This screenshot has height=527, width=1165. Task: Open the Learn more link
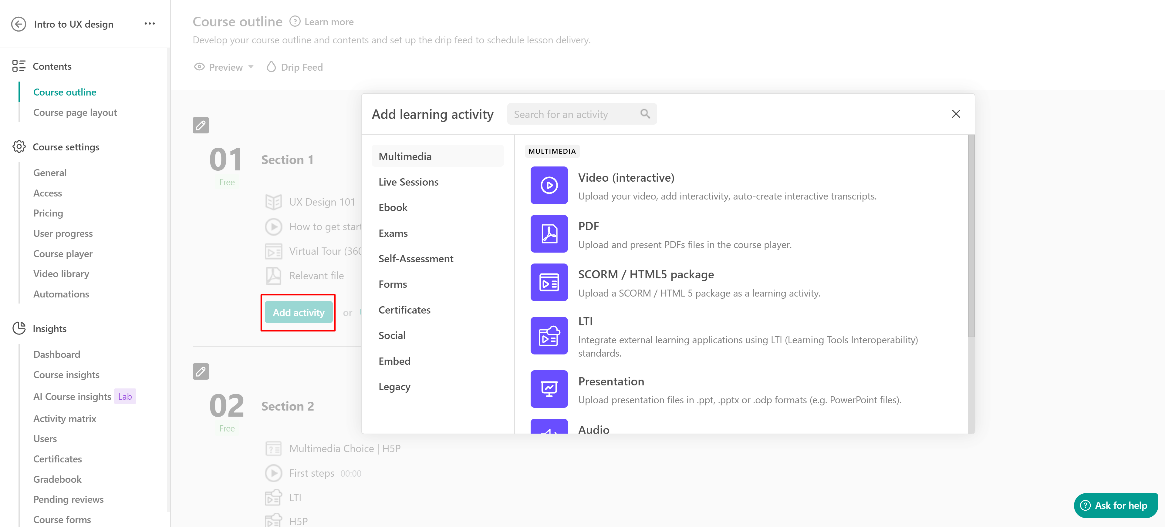pos(328,22)
